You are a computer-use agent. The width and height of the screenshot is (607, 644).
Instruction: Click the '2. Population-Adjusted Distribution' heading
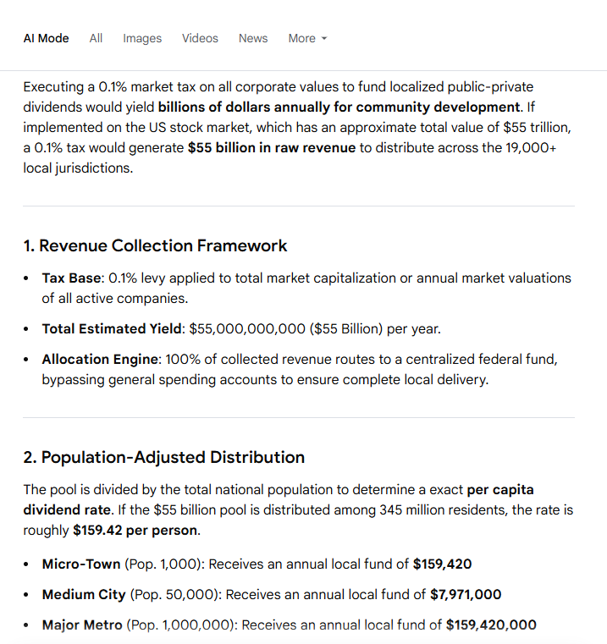pos(164,457)
